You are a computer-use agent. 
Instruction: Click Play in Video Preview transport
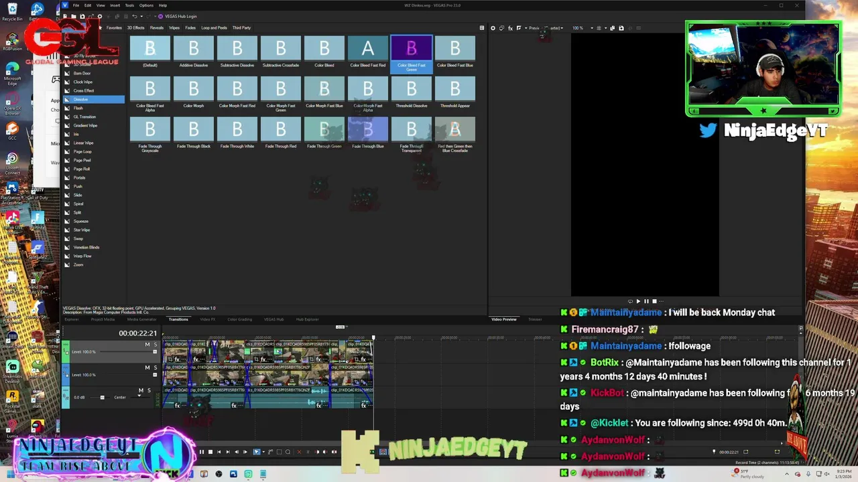pos(637,301)
